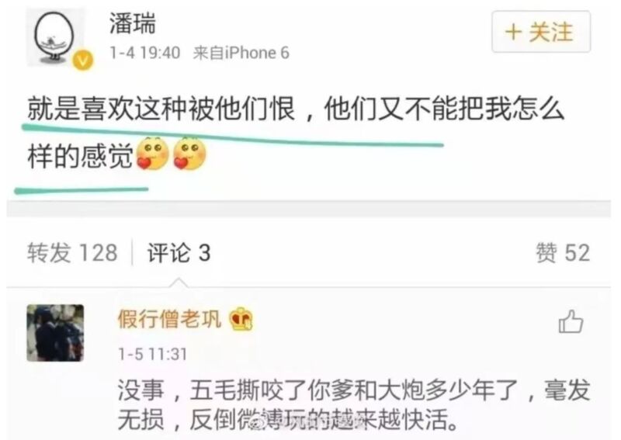Click the yellow V verification badge
This screenshot has width=621, height=440.
[x=83, y=61]
